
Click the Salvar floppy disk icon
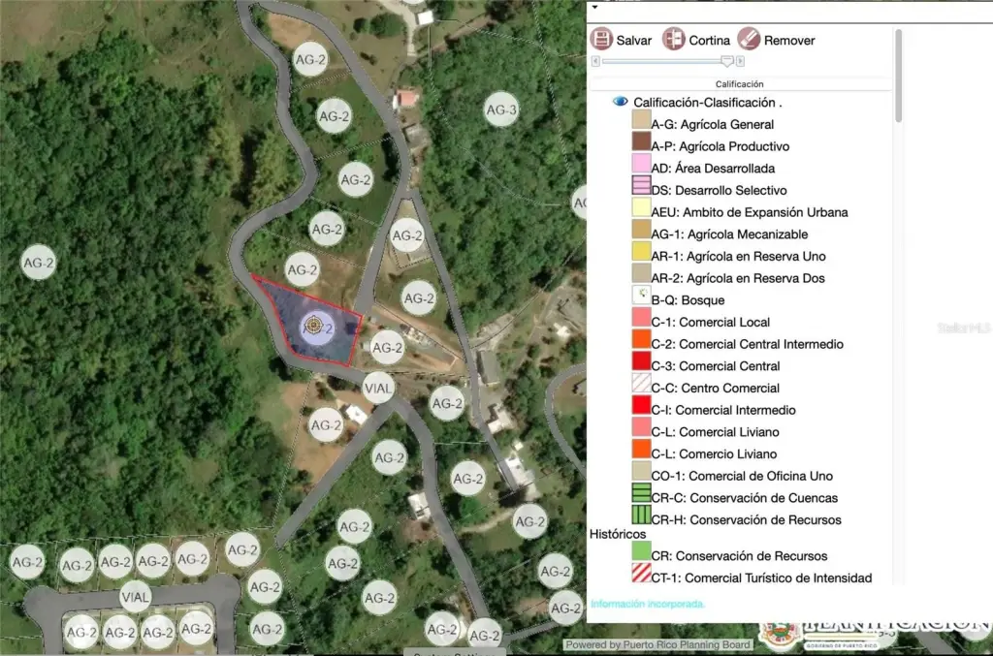click(x=601, y=40)
